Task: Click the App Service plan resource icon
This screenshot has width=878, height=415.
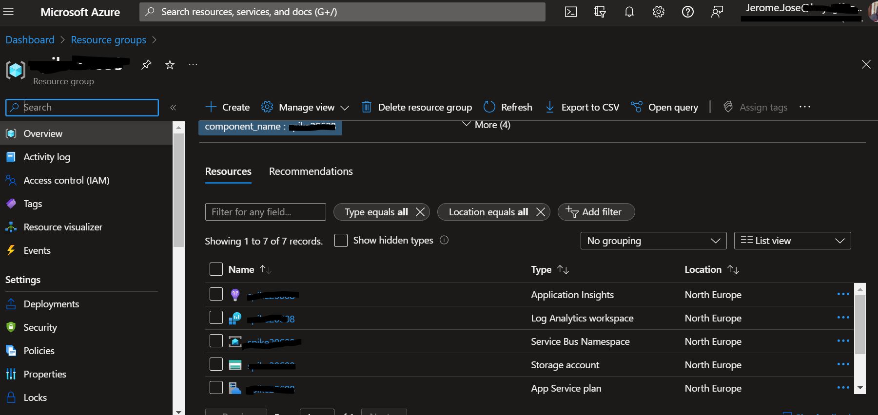Action: pos(235,388)
